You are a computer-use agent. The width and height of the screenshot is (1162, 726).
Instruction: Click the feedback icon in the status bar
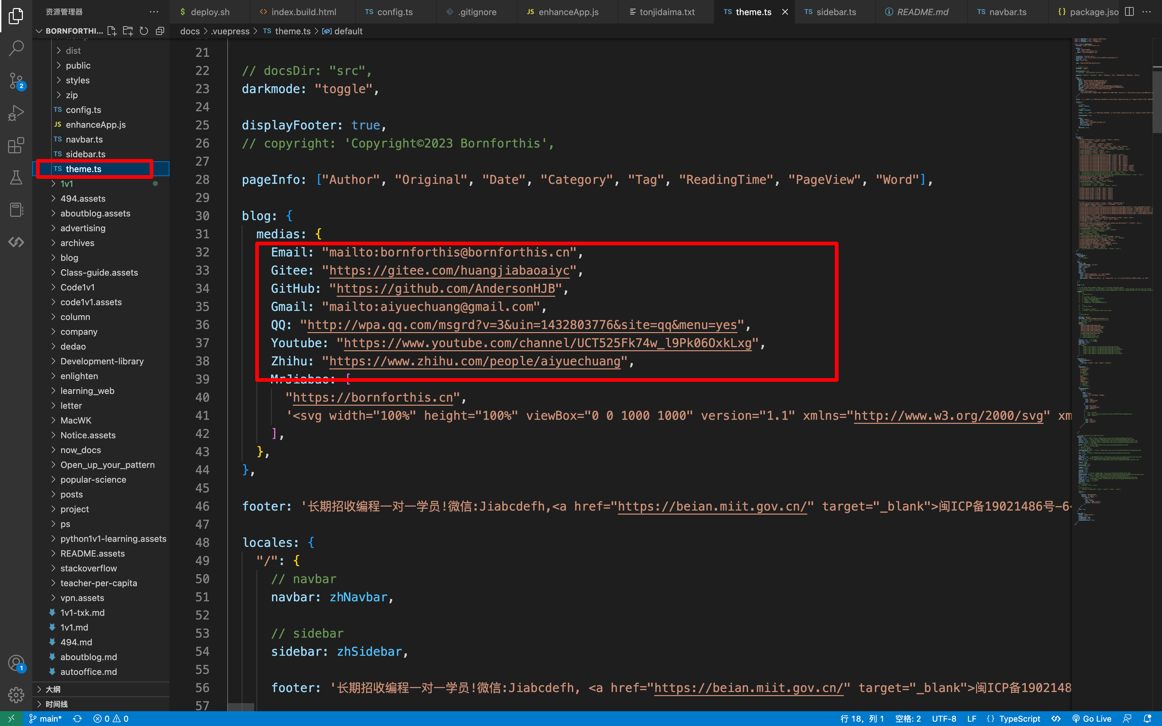point(1127,718)
